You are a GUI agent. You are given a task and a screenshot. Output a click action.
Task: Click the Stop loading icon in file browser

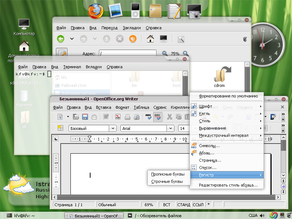coord(120,39)
